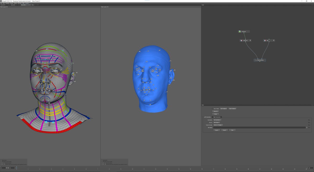
Task: Open the Panels menu
Action: coord(12,3)
